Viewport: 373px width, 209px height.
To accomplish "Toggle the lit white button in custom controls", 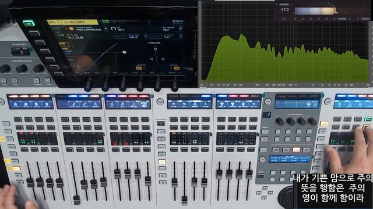I will point(296,150).
